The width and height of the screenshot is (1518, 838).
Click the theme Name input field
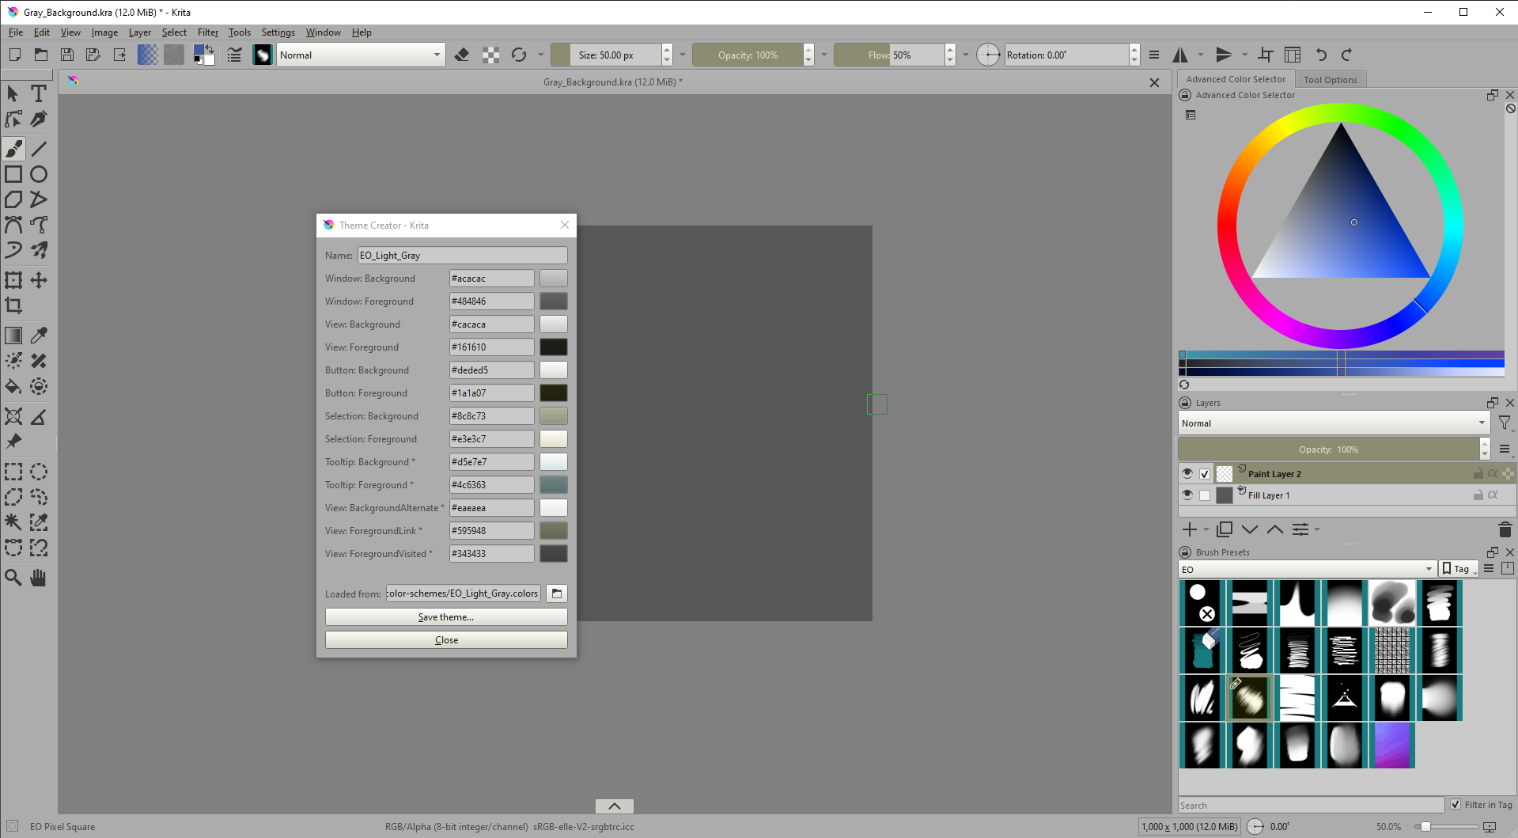[463, 256]
